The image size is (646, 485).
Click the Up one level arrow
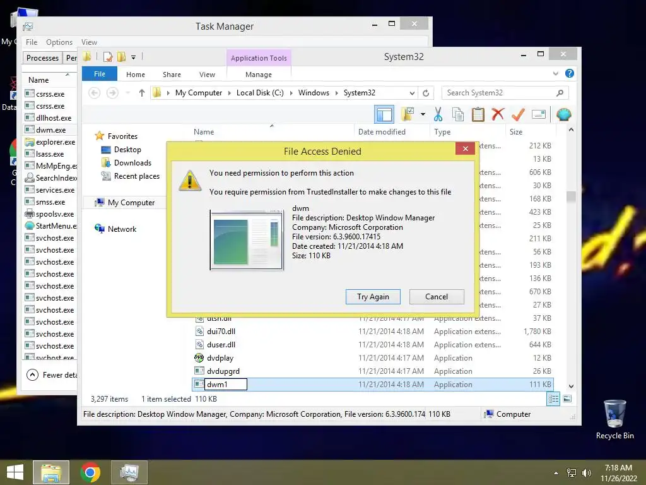tap(142, 93)
